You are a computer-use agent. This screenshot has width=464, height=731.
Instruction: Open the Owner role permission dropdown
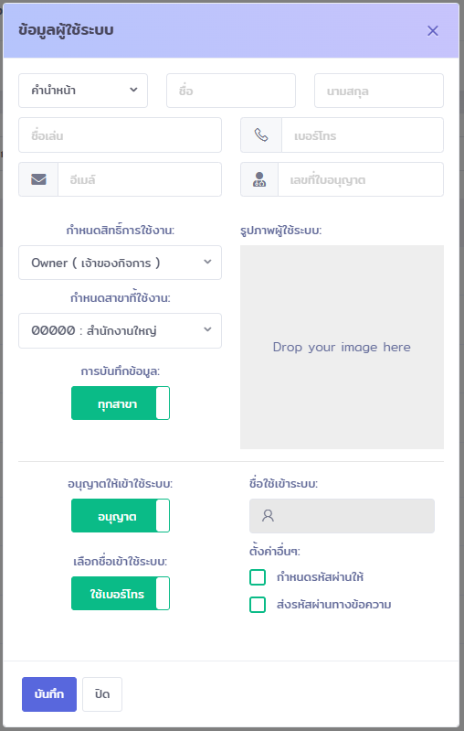[120, 263]
